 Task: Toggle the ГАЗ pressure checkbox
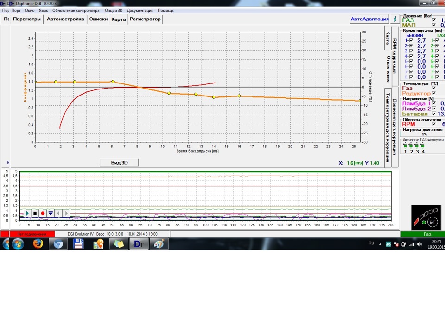(x=434, y=20)
